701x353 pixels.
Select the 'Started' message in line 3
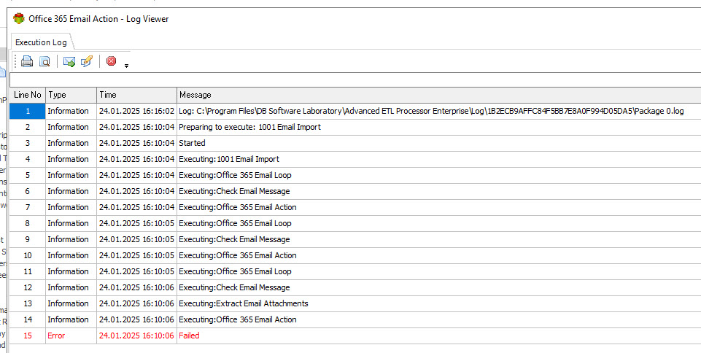192,143
